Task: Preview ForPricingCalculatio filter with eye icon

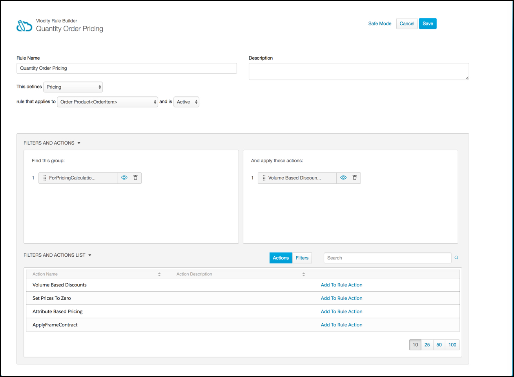Action: pos(124,178)
